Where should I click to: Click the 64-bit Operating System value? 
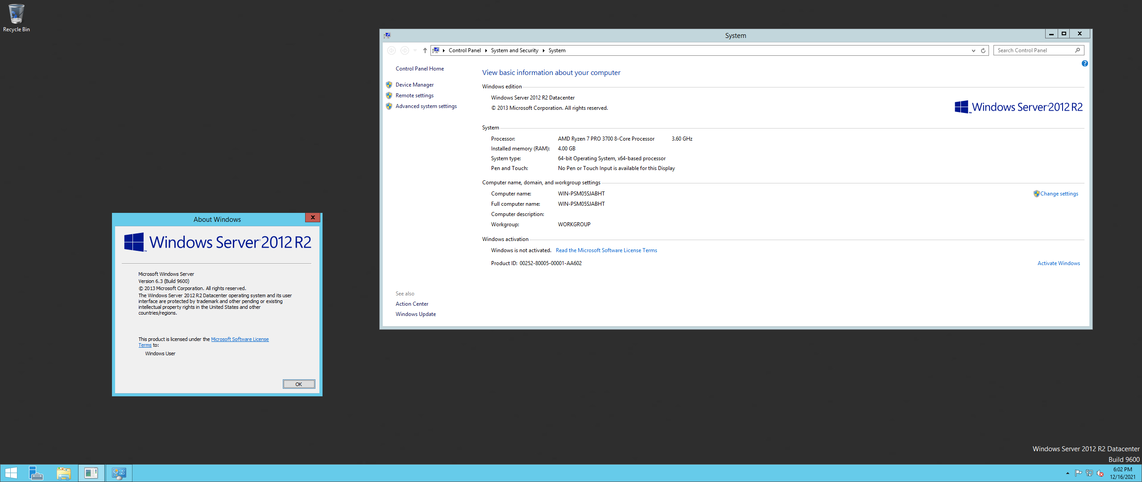point(612,158)
